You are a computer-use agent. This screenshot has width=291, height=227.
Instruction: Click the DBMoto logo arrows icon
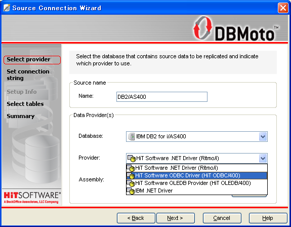(x=202, y=28)
